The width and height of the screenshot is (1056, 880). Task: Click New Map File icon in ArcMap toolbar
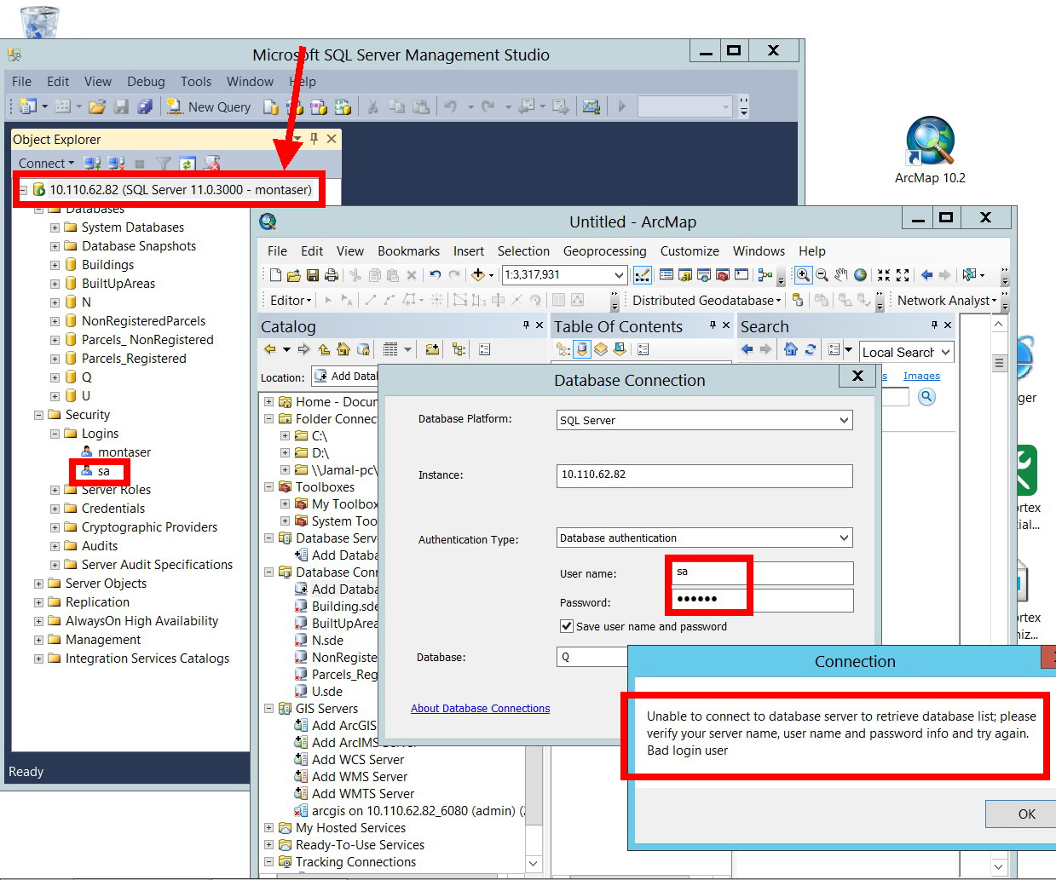pyautogui.click(x=275, y=275)
